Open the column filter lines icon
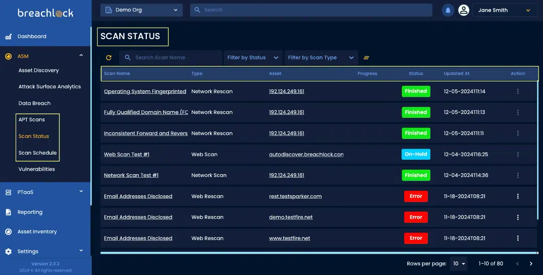The image size is (543, 275). [366, 58]
